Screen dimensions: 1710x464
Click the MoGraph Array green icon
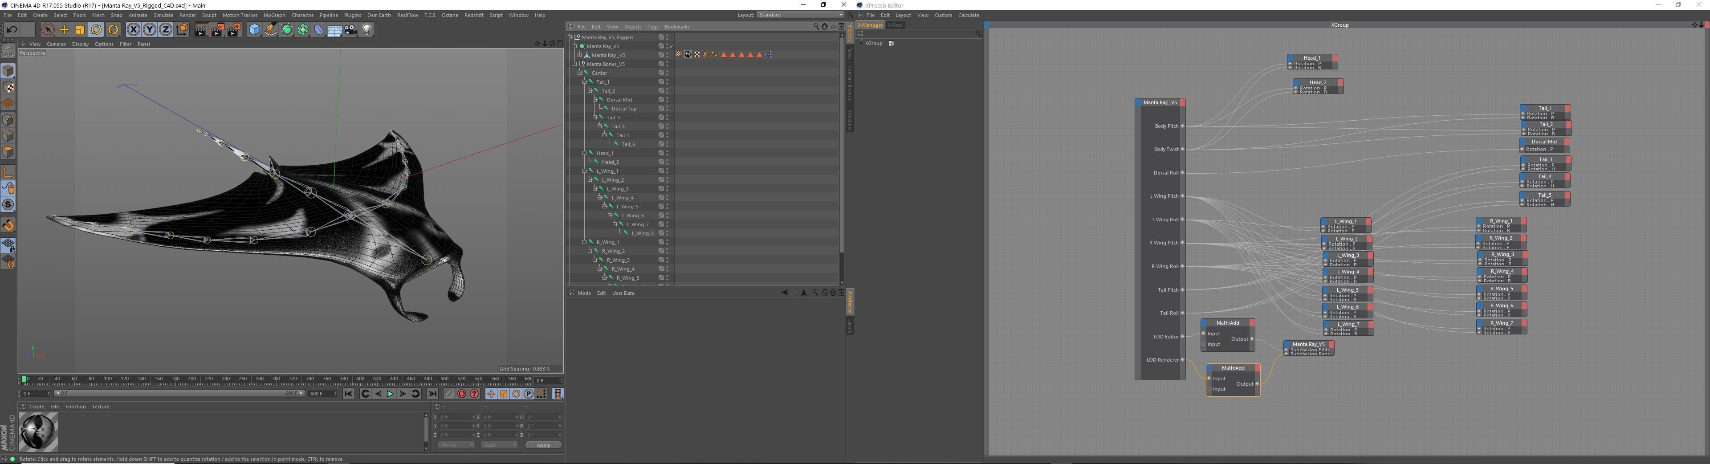tap(303, 29)
